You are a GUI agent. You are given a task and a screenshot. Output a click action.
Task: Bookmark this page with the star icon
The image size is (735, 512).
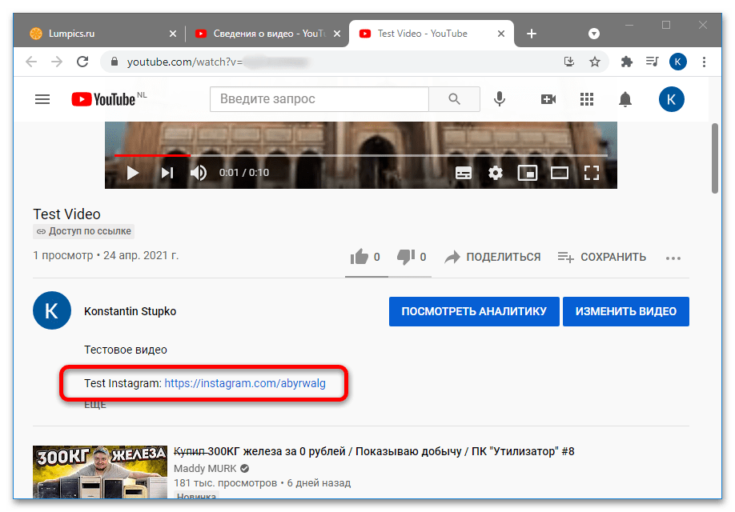click(x=595, y=62)
